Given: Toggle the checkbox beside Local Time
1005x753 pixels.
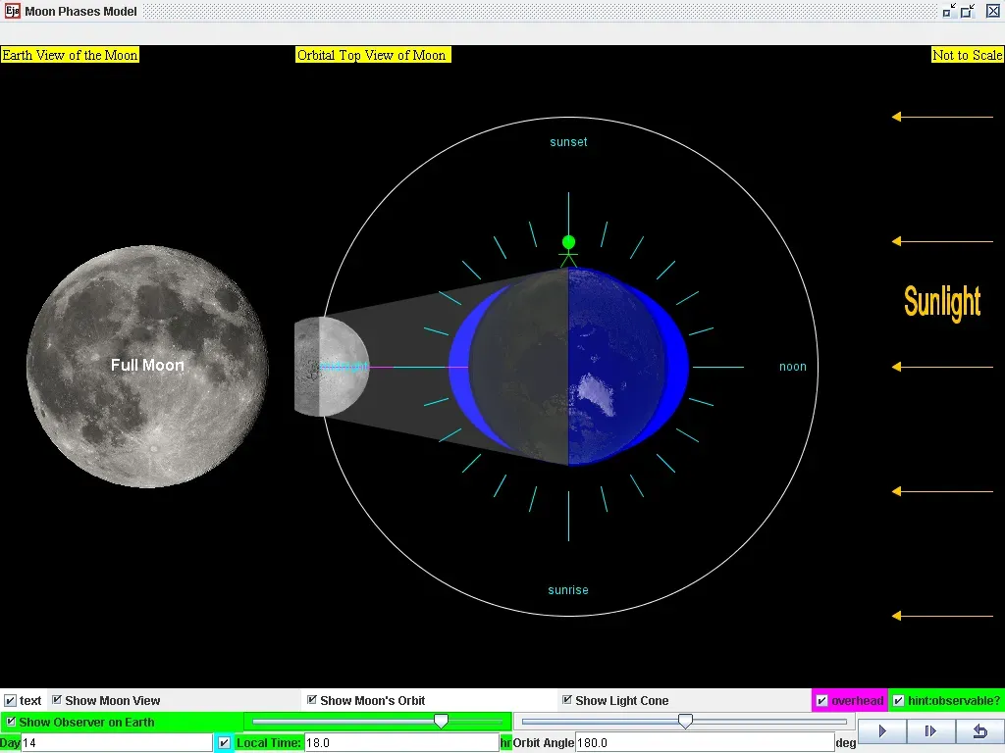Looking at the screenshot, I should pyautogui.click(x=224, y=742).
